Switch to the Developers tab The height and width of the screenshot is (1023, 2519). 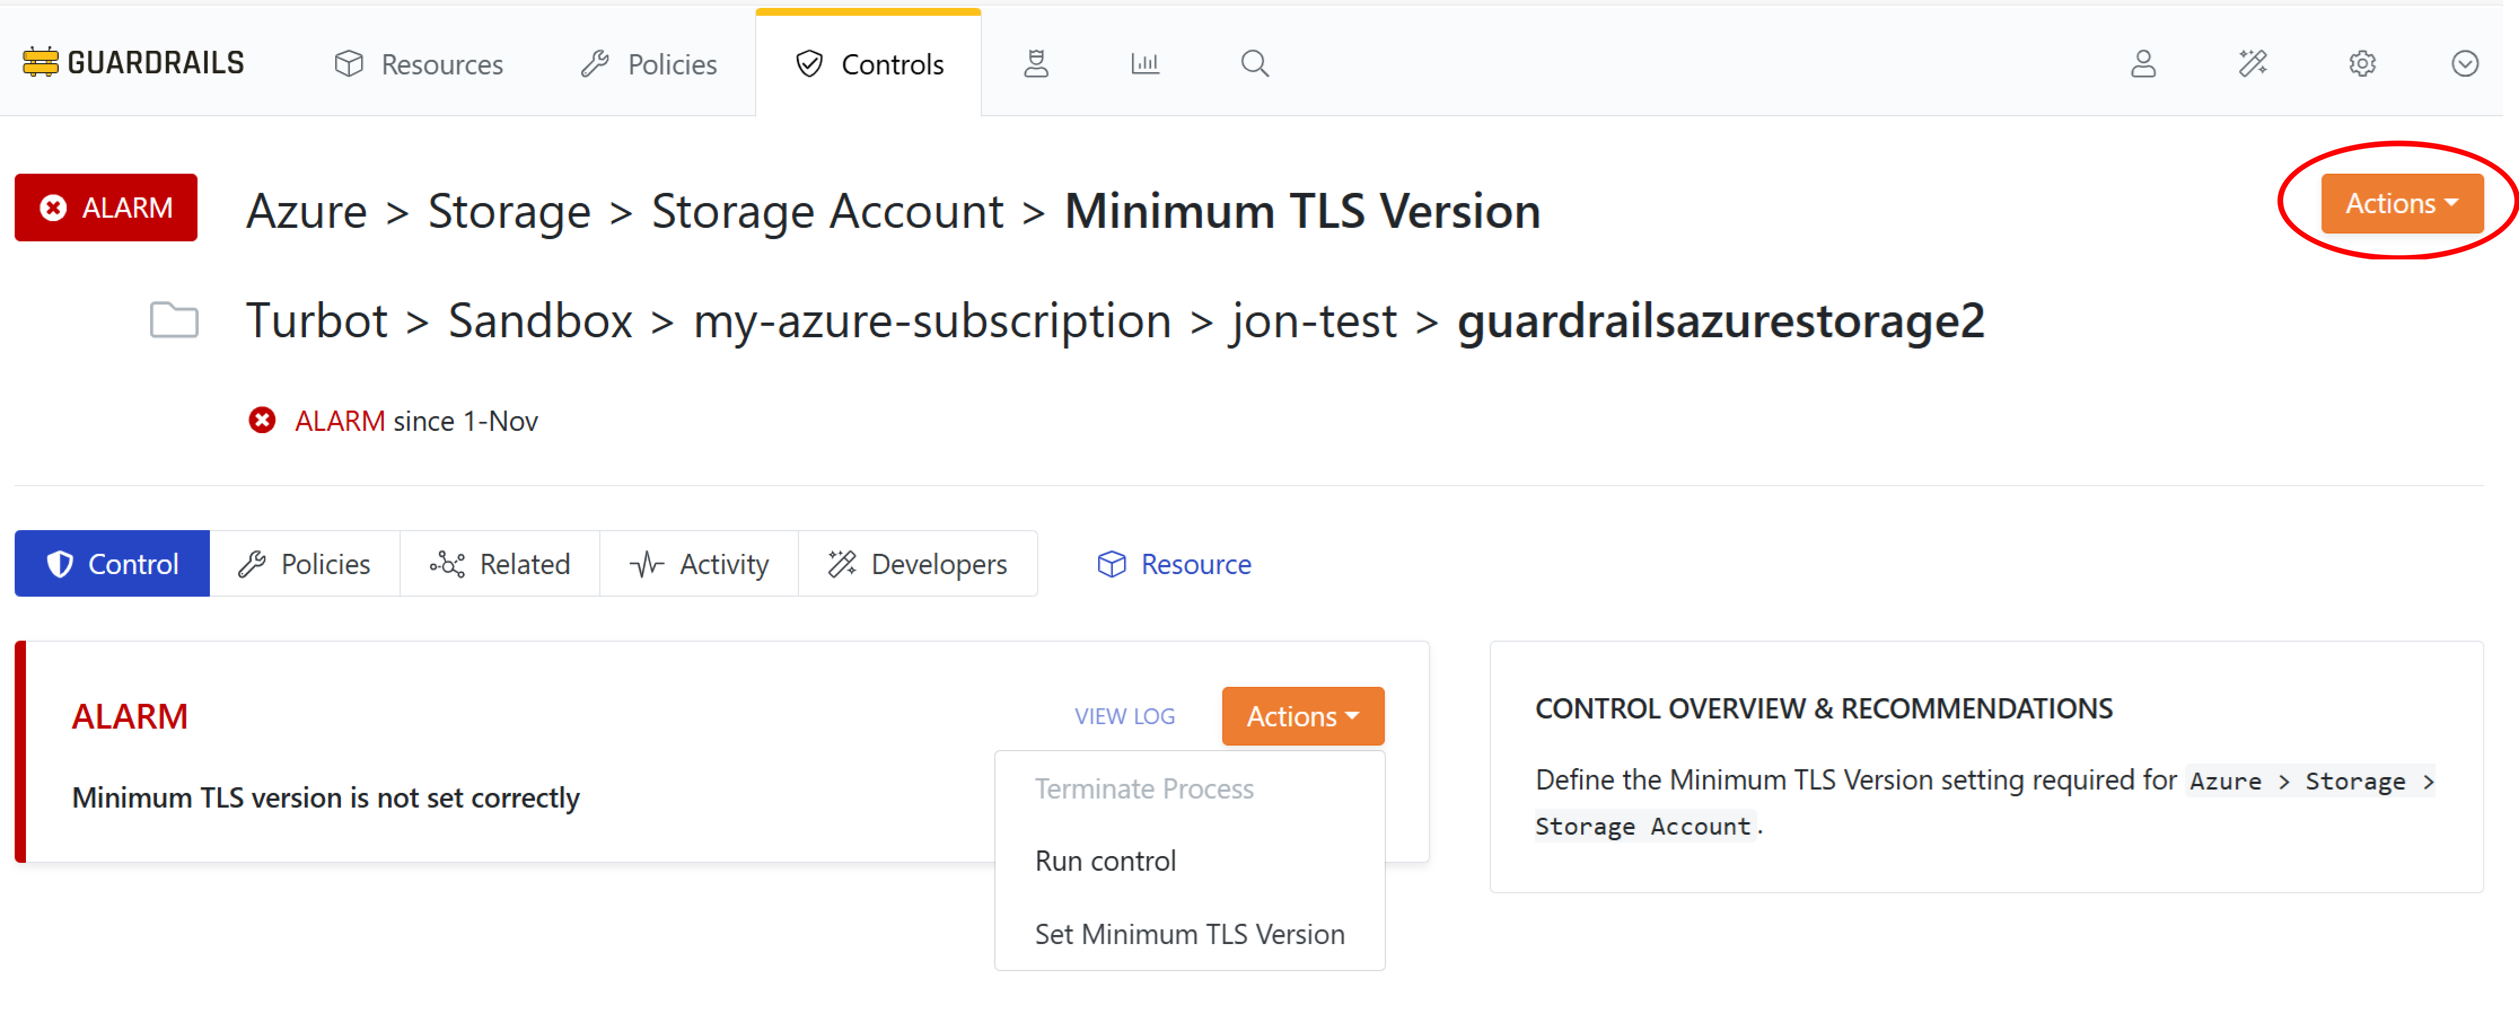coord(917,564)
